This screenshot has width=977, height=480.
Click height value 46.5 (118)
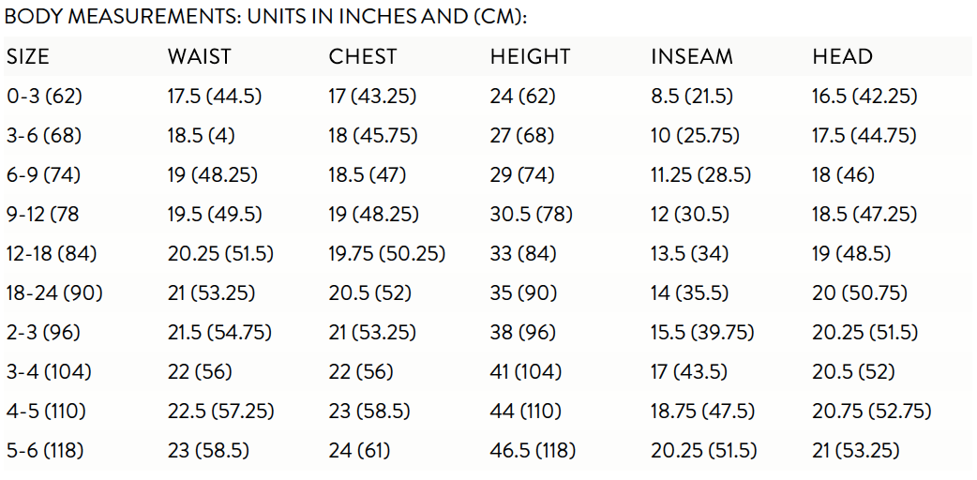click(x=533, y=450)
